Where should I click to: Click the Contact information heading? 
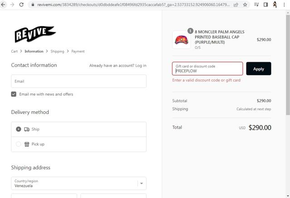[x=34, y=65]
